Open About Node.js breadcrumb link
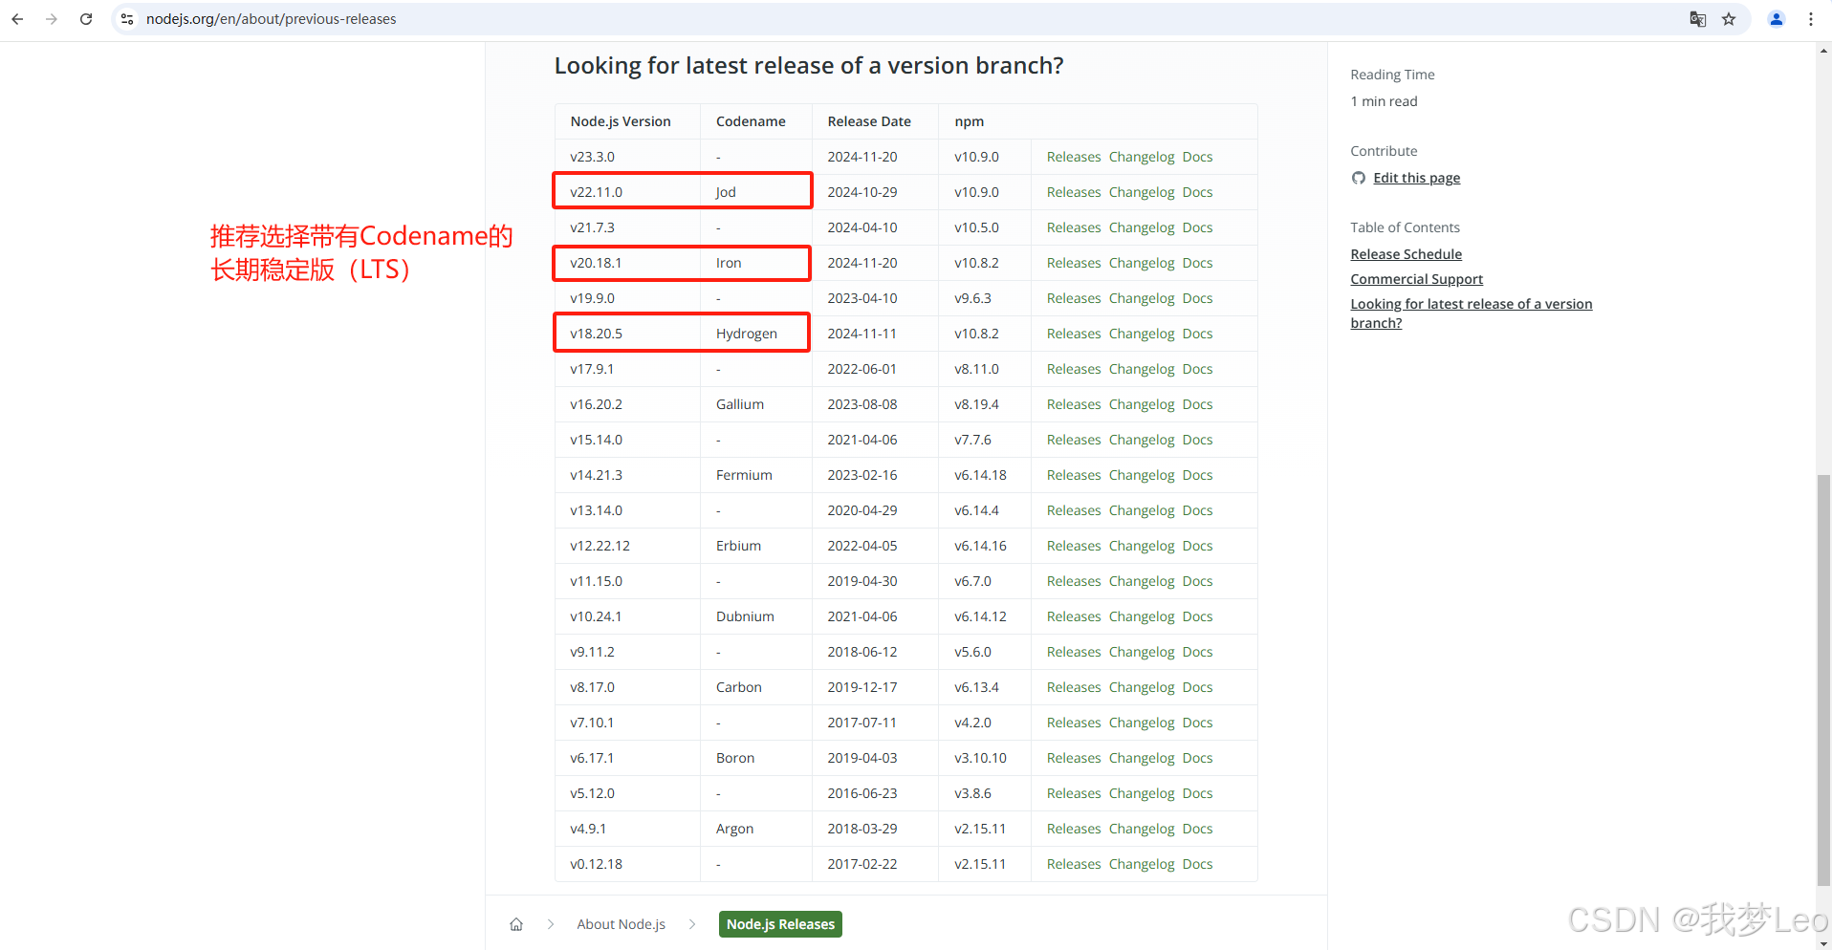Image resolution: width=1832 pixels, height=950 pixels. (621, 924)
